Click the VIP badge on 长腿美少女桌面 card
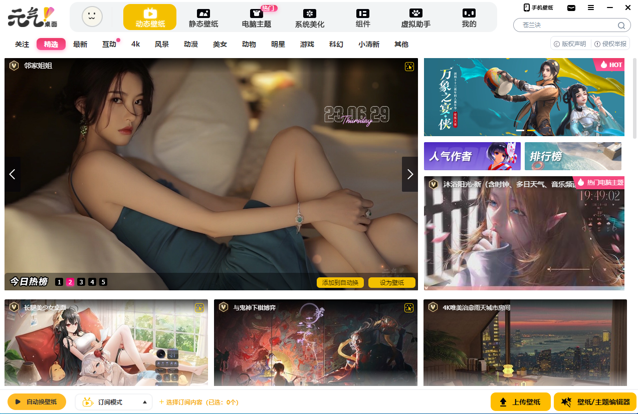 (x=14, y=307)
